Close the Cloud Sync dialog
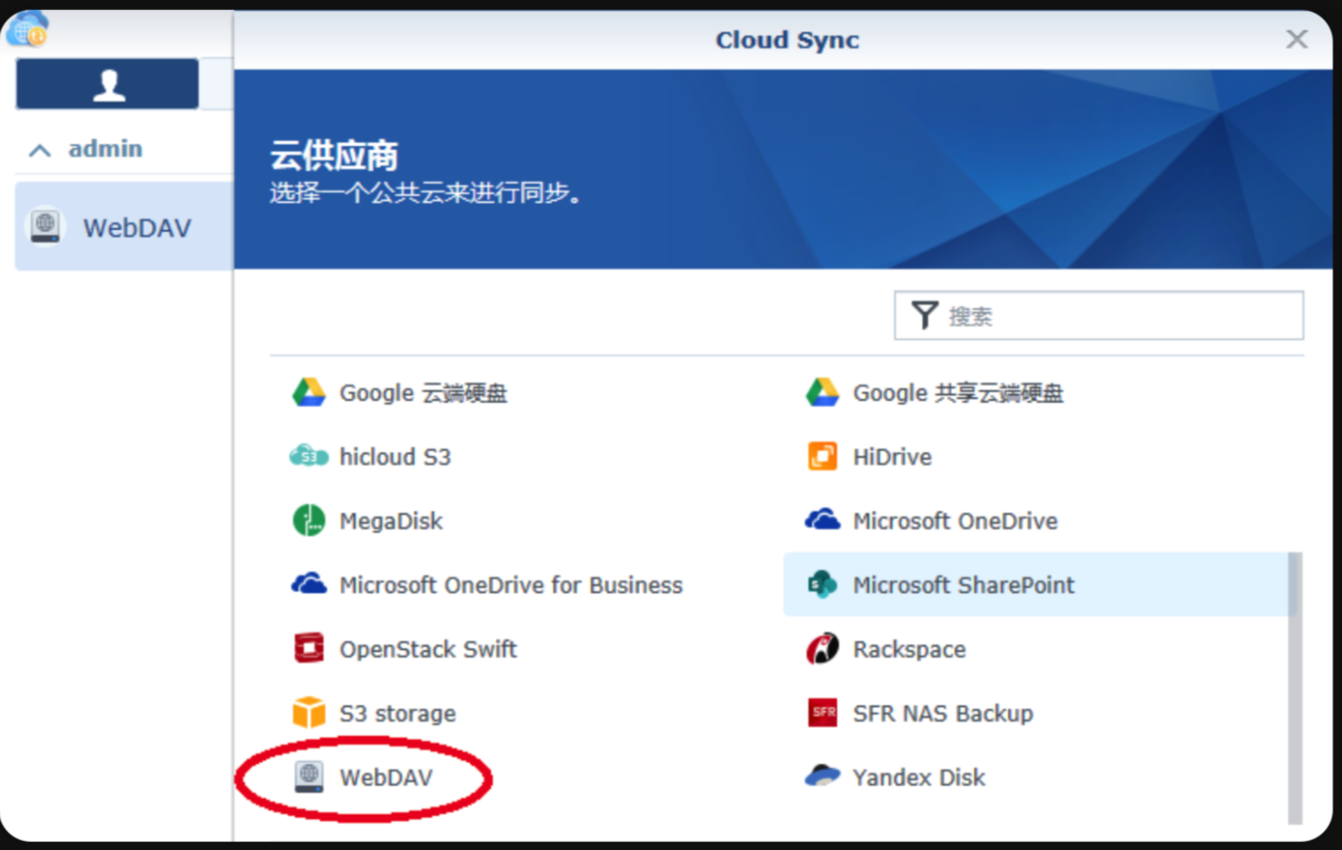This screenshot has height=850, width=1342. [x=1296, y=40]
